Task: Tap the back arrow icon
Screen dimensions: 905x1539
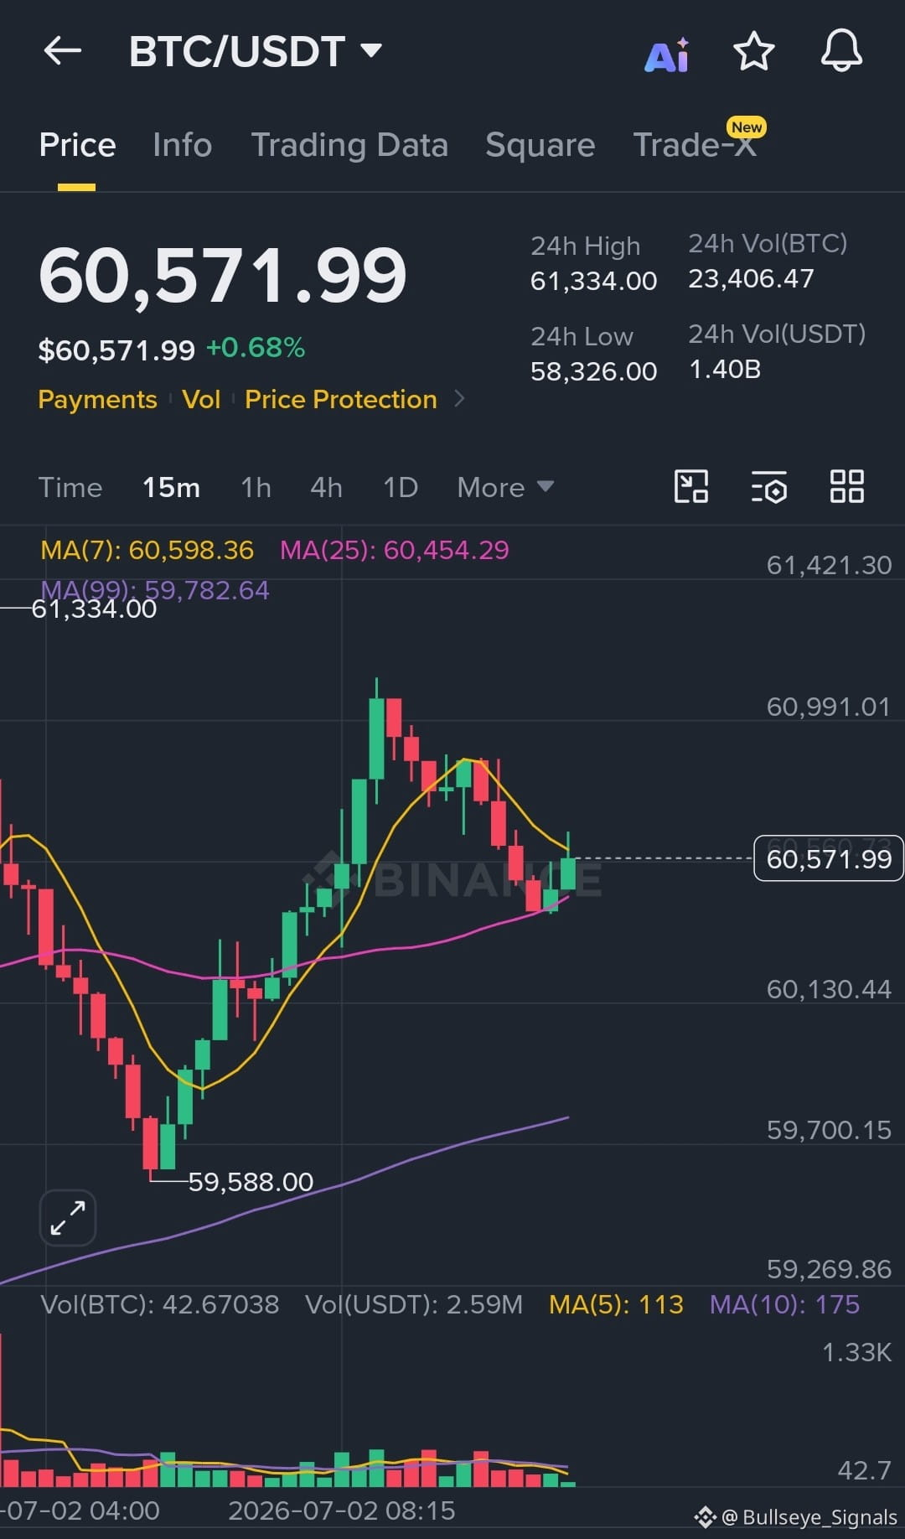Action: [63, 51]
